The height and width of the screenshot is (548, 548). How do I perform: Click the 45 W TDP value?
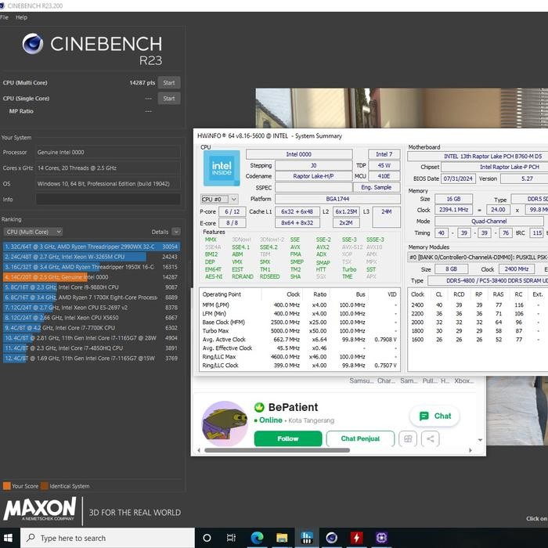click(x=384, y=165)
